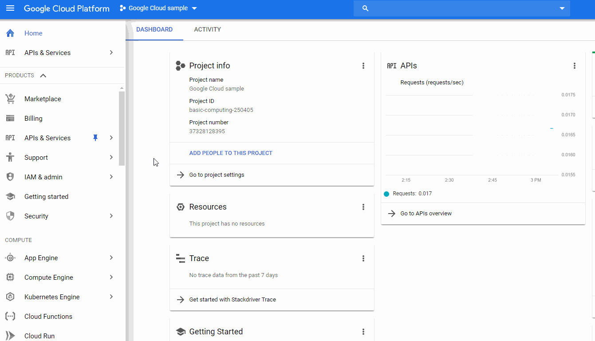
Task: Expand Support submenu chevron
Action: (111, 157)
